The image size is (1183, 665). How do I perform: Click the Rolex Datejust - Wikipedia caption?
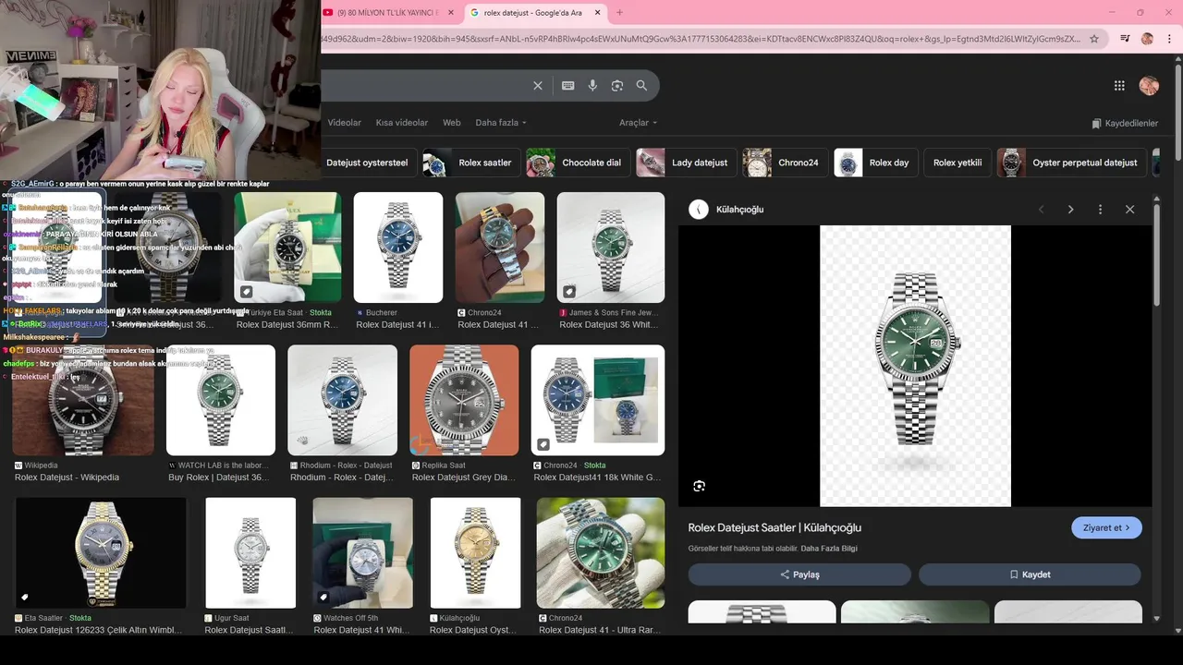click(x=67, y=478)
